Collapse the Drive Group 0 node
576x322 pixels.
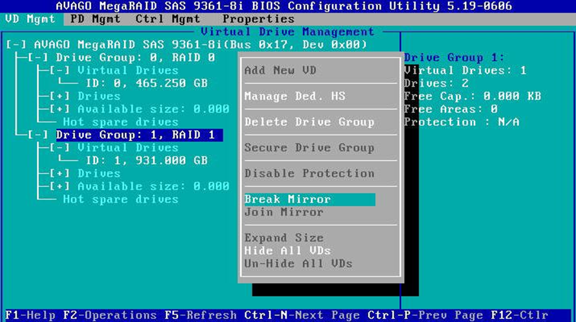tap(38, 58)
